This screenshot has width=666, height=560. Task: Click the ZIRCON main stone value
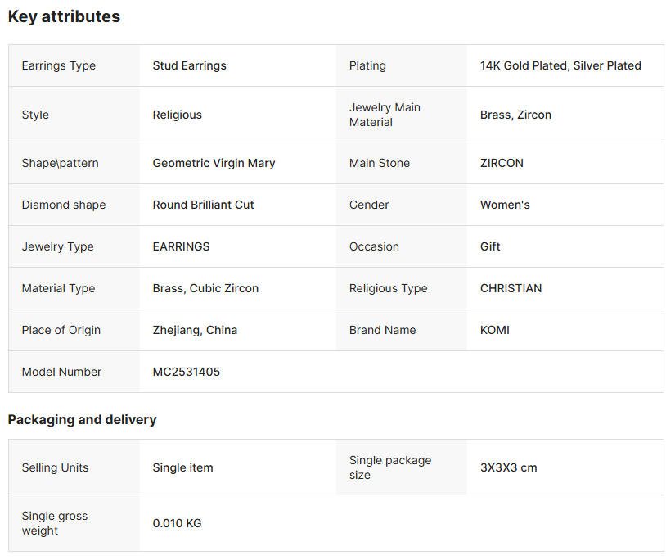click(x=502, y=163)
